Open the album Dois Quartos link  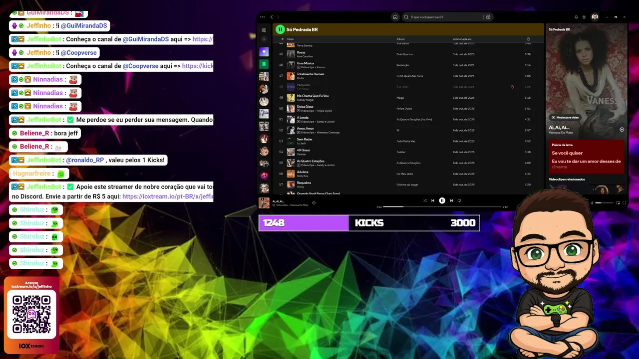tap(404, 54)
